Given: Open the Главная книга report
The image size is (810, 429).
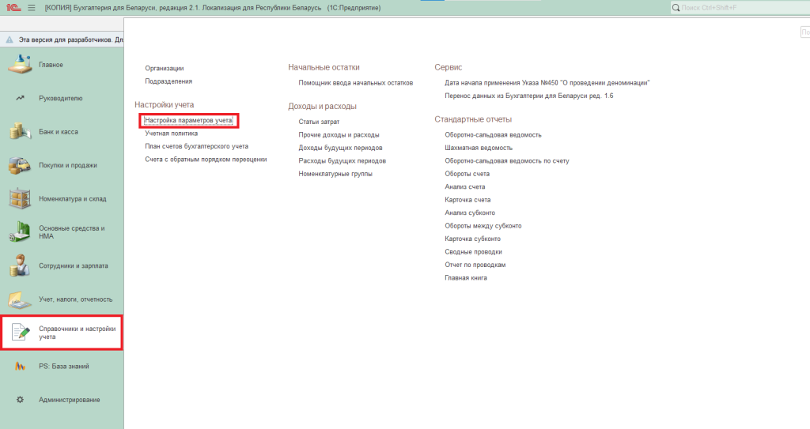Looking at the screenshot, I should [x=466, y=278].
